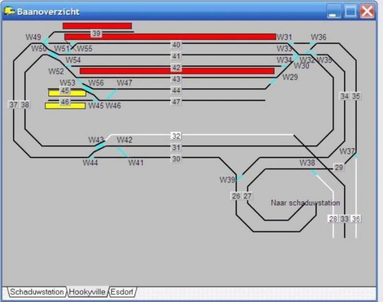Select block label 27

[x=247, y=196]
